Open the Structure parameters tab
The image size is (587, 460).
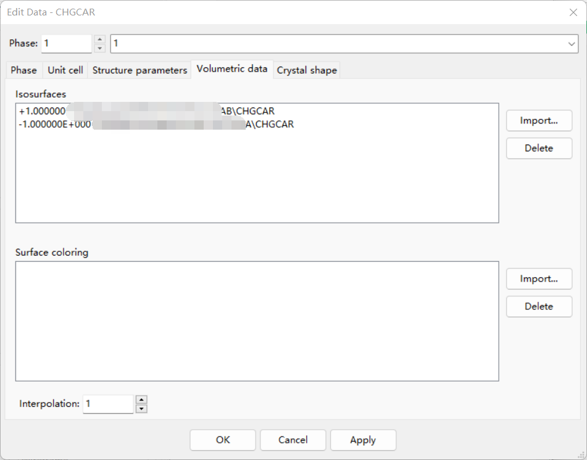(x=139, y=70)
